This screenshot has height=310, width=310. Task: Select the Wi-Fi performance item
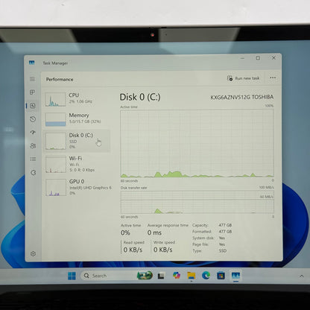(x=77, y=164)
